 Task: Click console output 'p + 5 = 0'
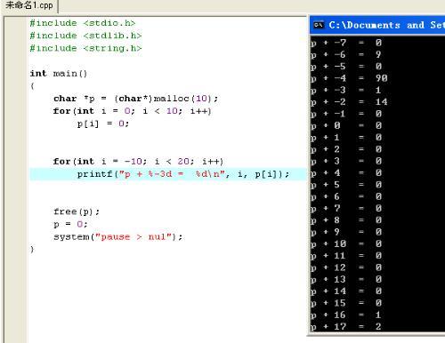346,185
